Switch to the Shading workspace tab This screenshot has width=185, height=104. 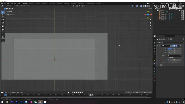tap(60, 4)
